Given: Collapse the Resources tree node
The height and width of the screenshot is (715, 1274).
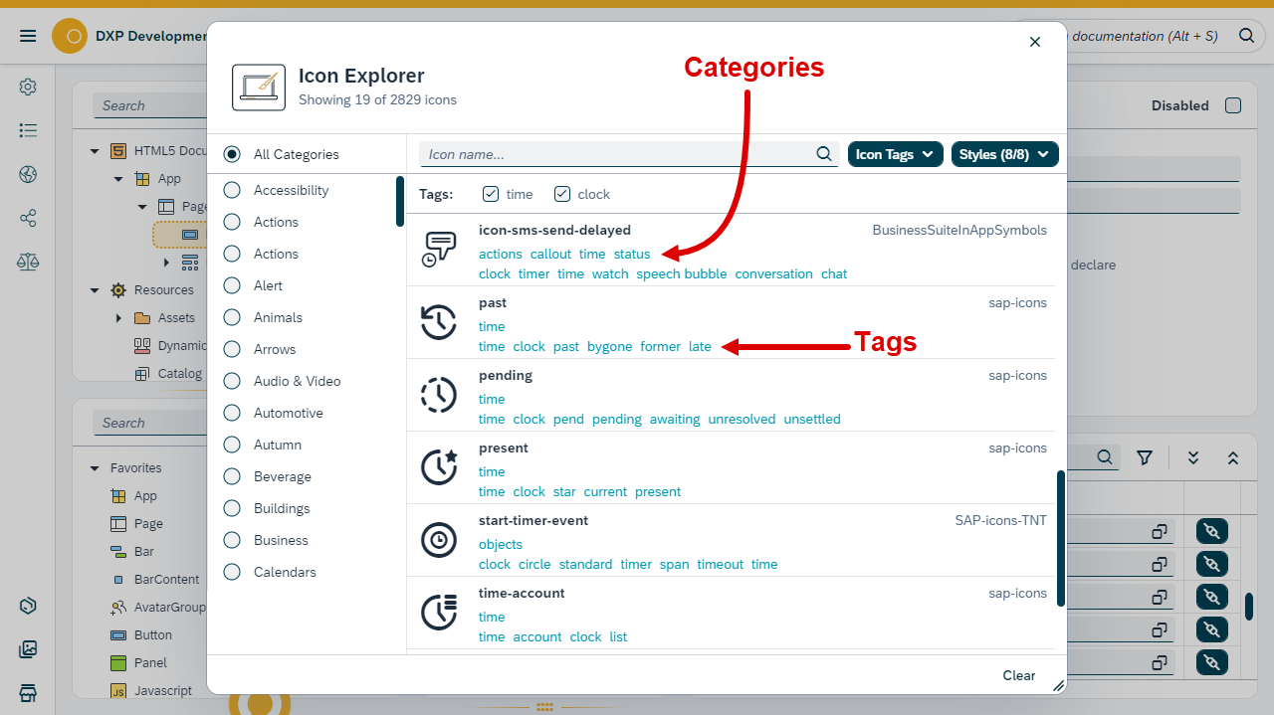Looking at the screenshot, I should click(95, 290).
